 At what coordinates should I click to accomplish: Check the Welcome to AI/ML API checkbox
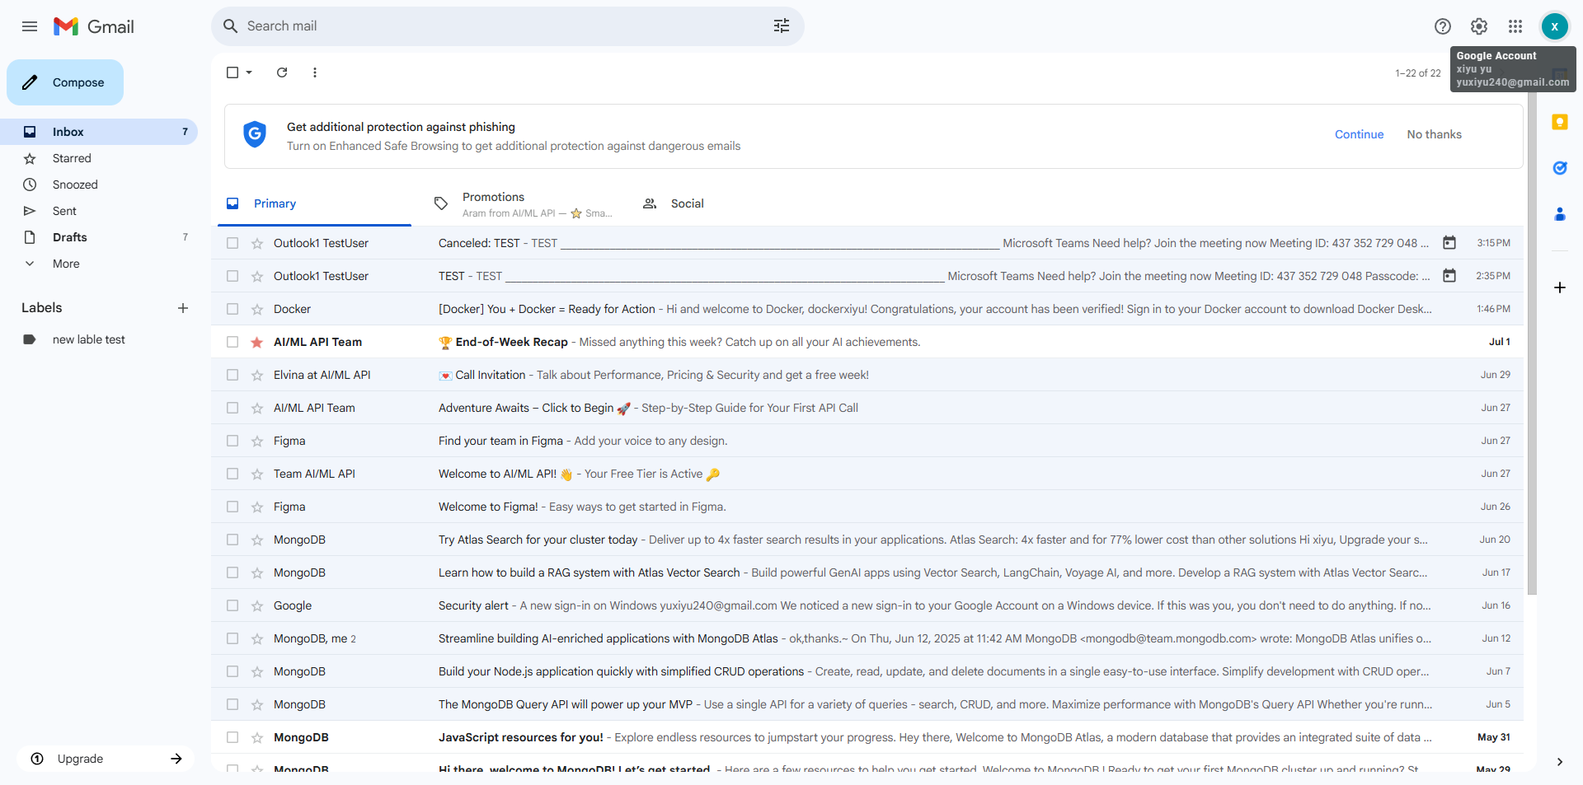click(233, 474)
